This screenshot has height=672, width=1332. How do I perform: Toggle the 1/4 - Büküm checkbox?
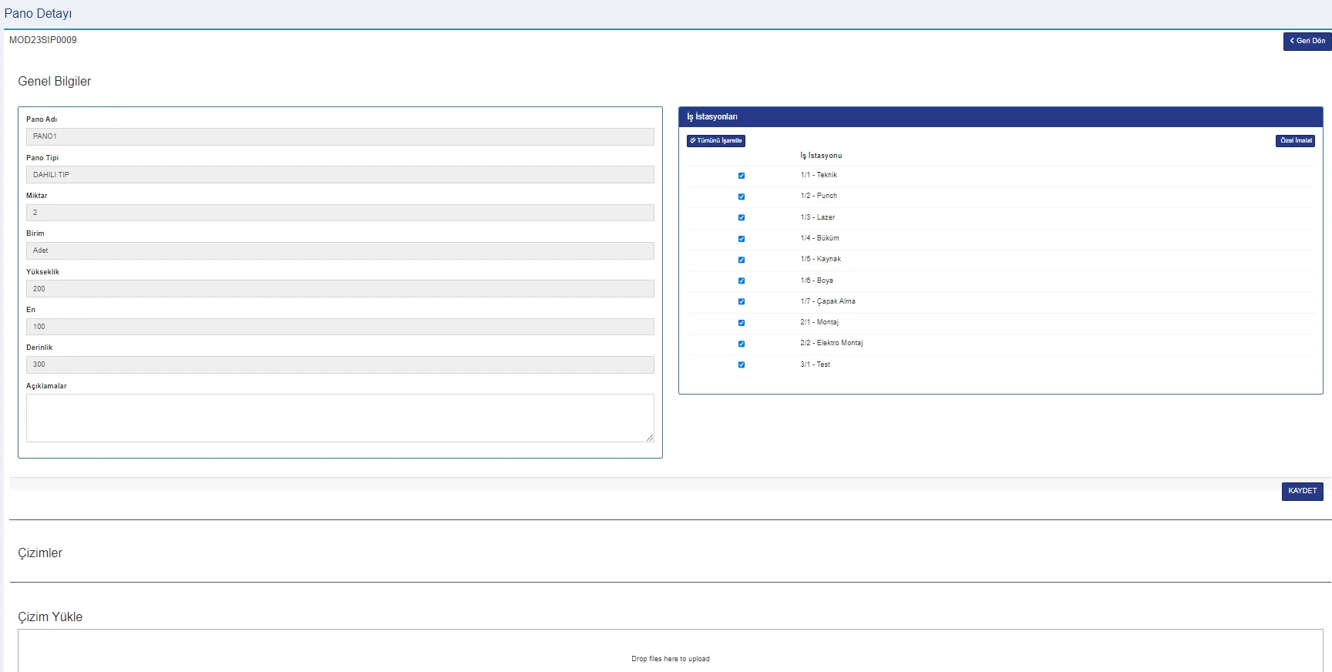[x=742, y=239]
